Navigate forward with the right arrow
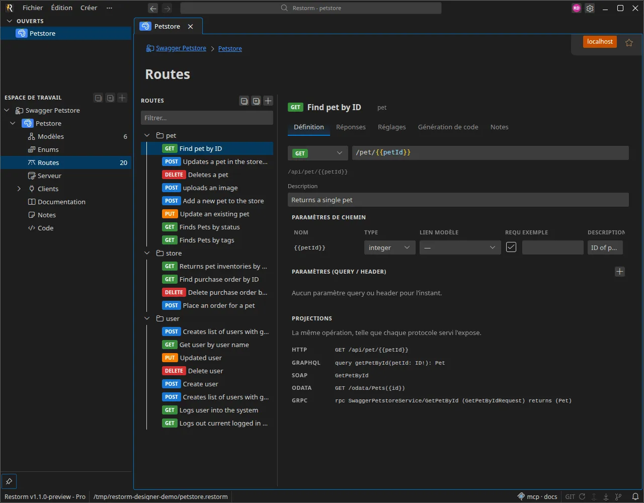 point(167,8)
